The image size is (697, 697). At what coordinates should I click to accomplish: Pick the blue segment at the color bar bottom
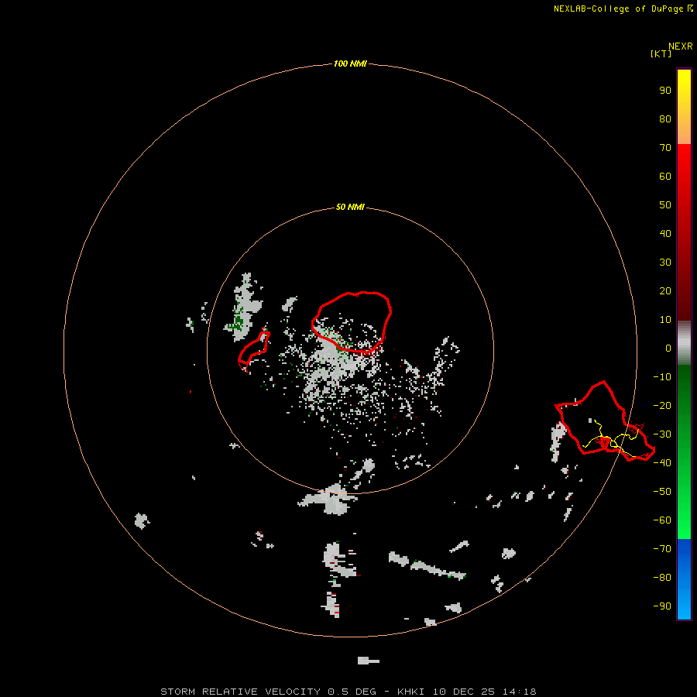684,579
